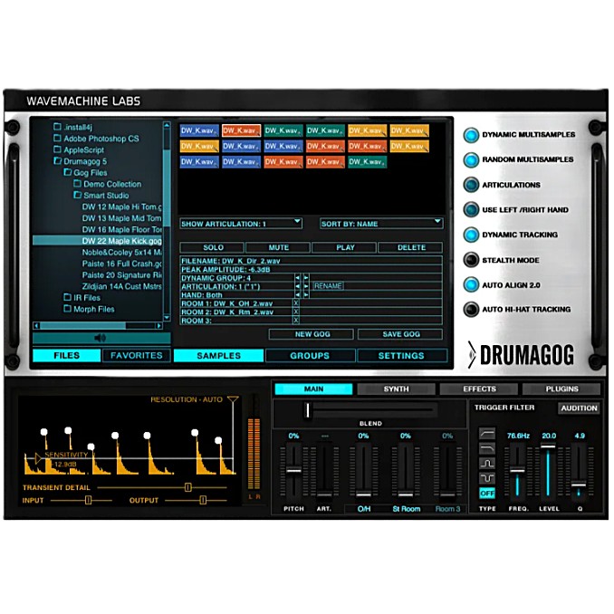Image resolution: width=614 pixels, height=614 pixels.
Task: Click the left arrow beside Articulation 1
Action: 298,286
